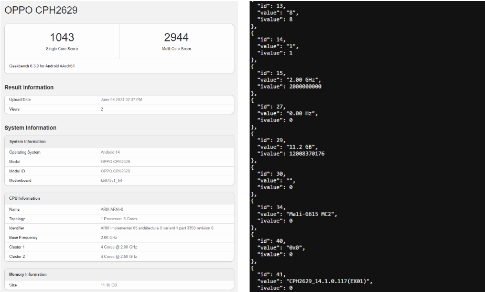
Task: Click the Identifier row label
Action: click(x=16, y=228)
